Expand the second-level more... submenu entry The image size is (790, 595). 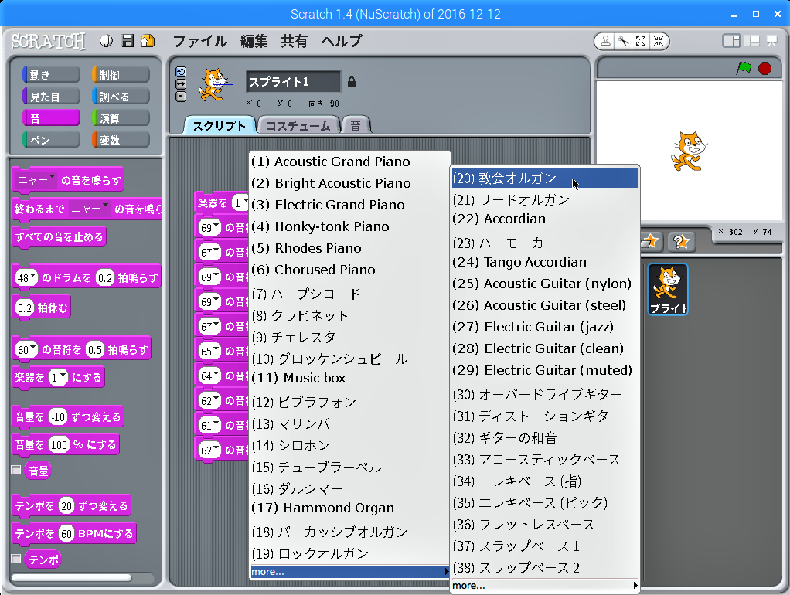546,586
